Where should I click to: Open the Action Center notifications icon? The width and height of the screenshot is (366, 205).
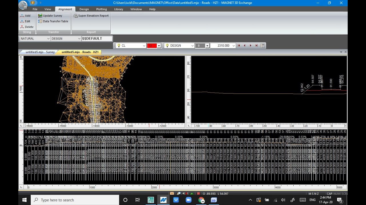pos(340,200)
